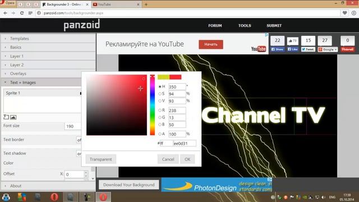Screen dimensions: 359x202
Task: Pick a color in saturation-value square
Action: 117,105
